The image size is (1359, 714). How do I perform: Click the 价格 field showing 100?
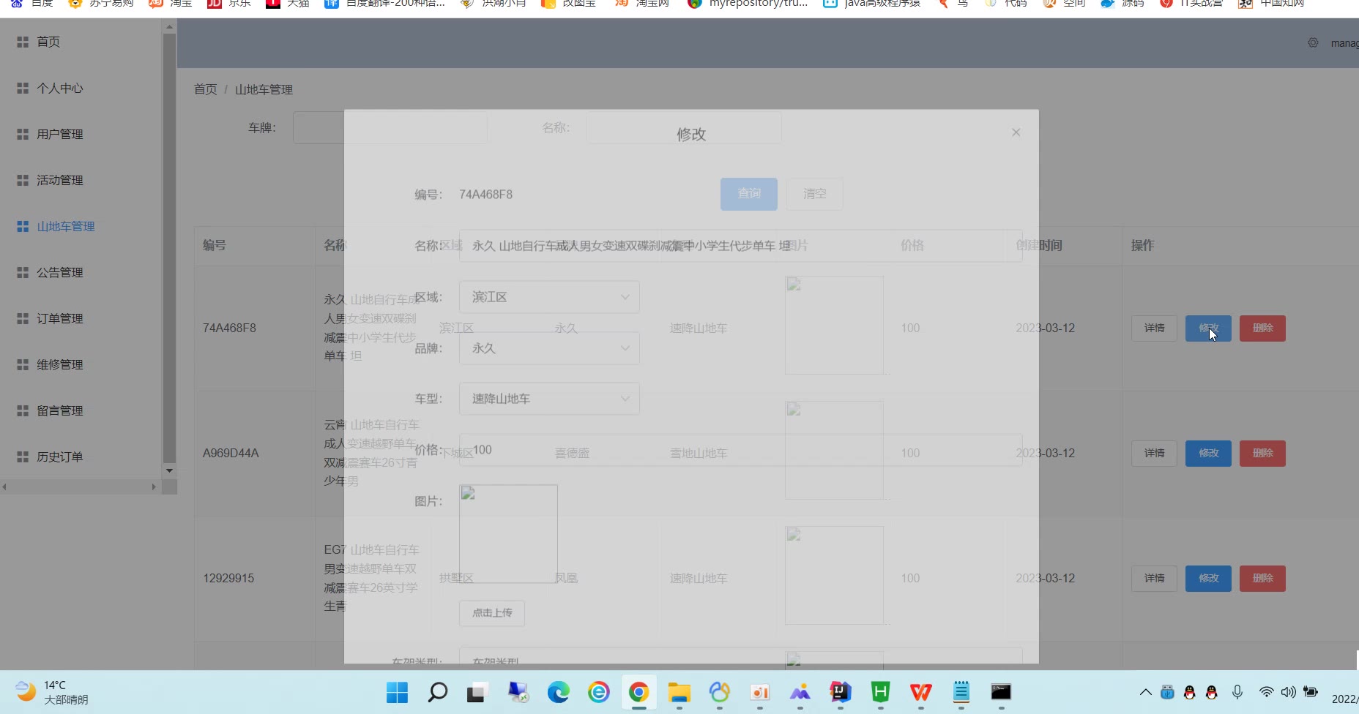(x=740, y=450)
